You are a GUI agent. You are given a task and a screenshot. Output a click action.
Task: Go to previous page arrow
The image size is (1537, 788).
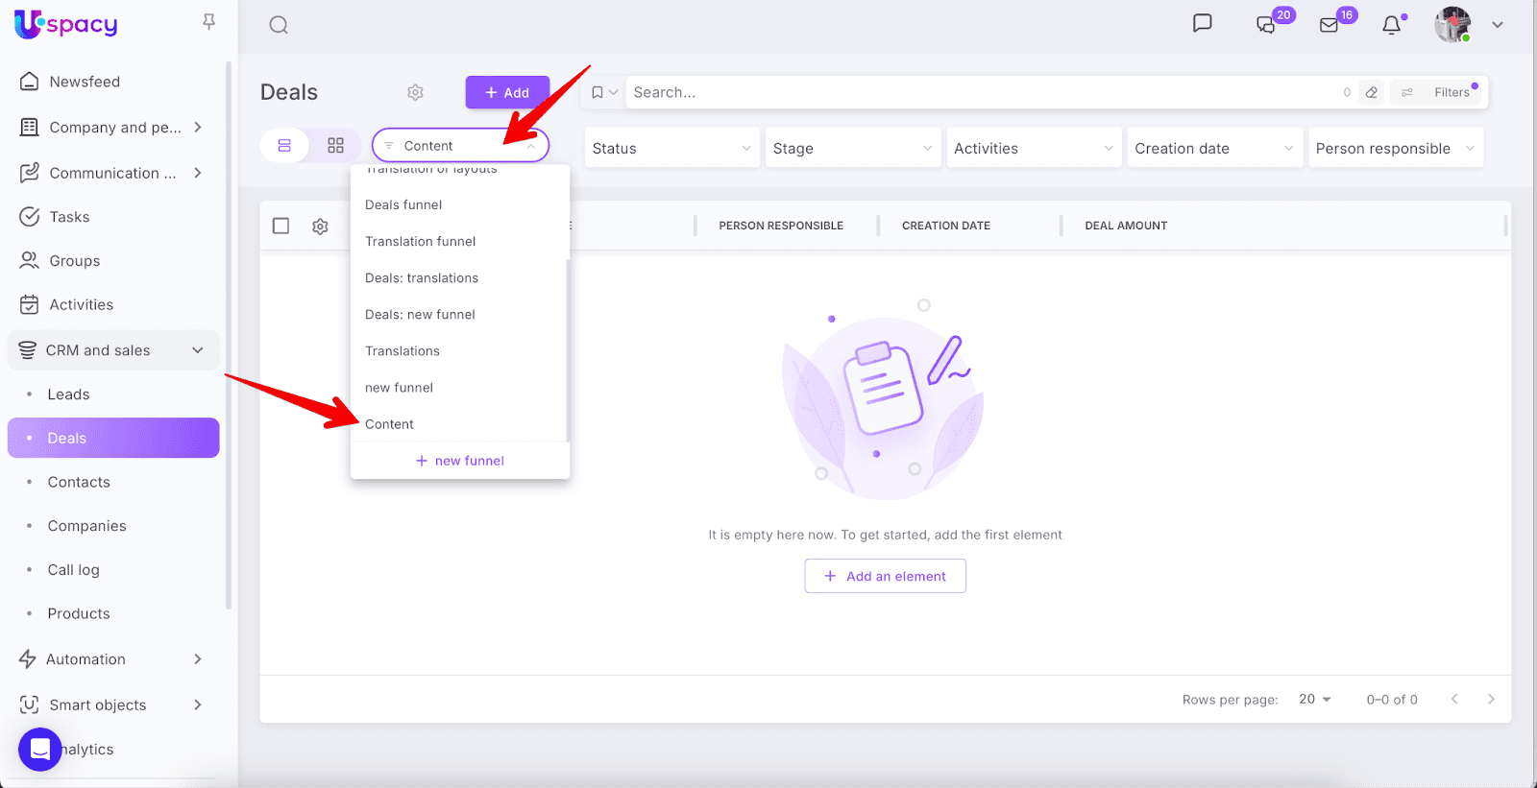(1454, 699)
